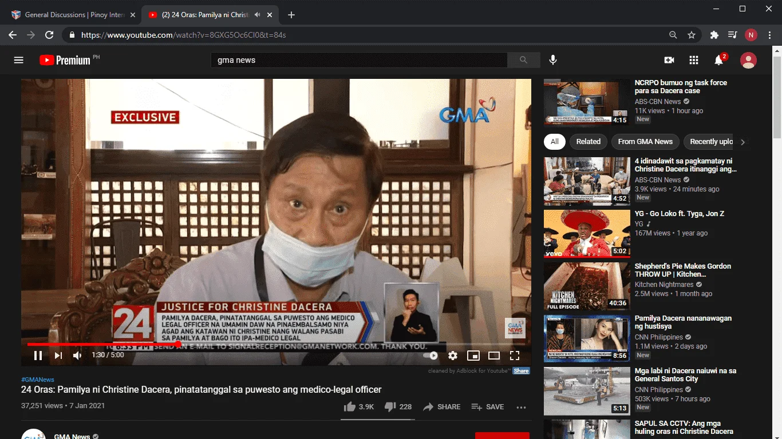Pause the playing video

pos(38,356)
